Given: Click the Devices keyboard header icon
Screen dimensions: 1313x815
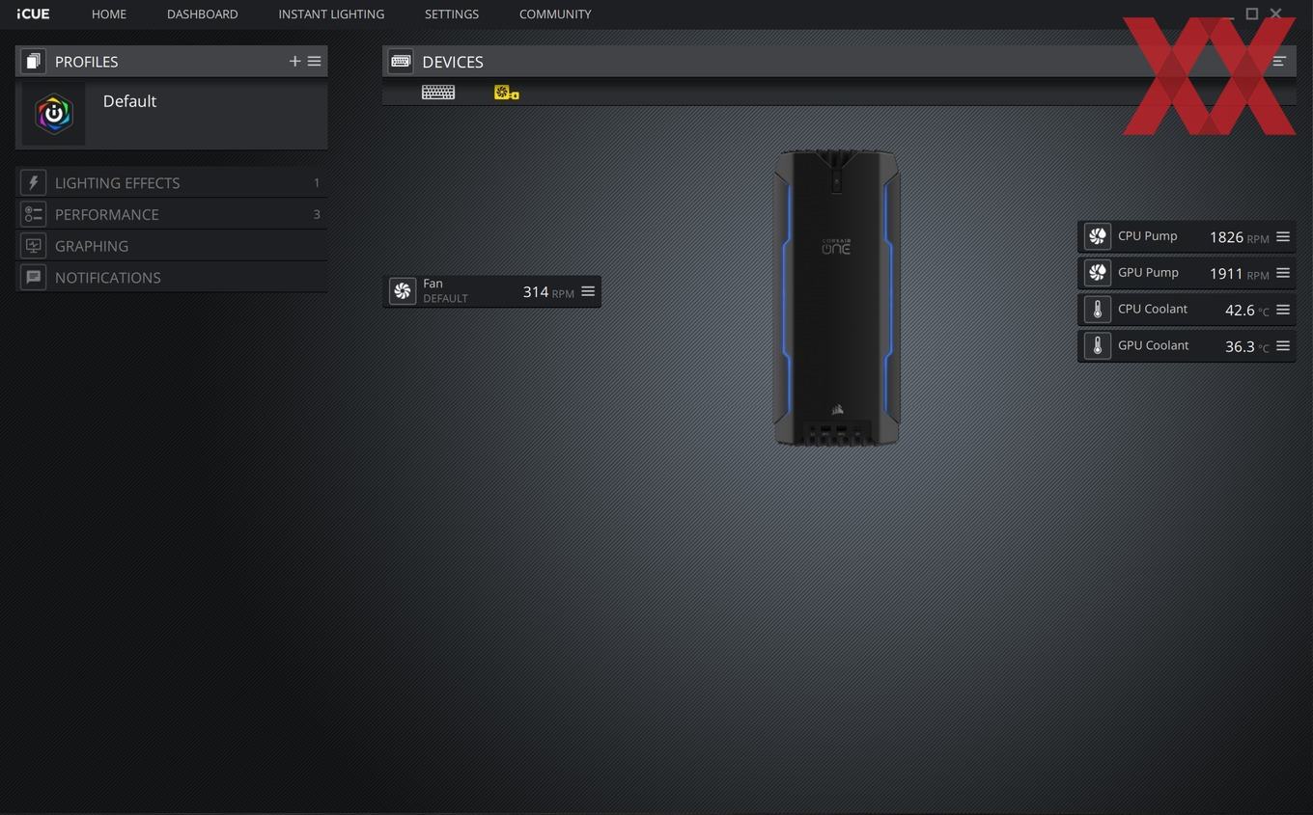Looking at the screenshot, I should tap(401, 62).
